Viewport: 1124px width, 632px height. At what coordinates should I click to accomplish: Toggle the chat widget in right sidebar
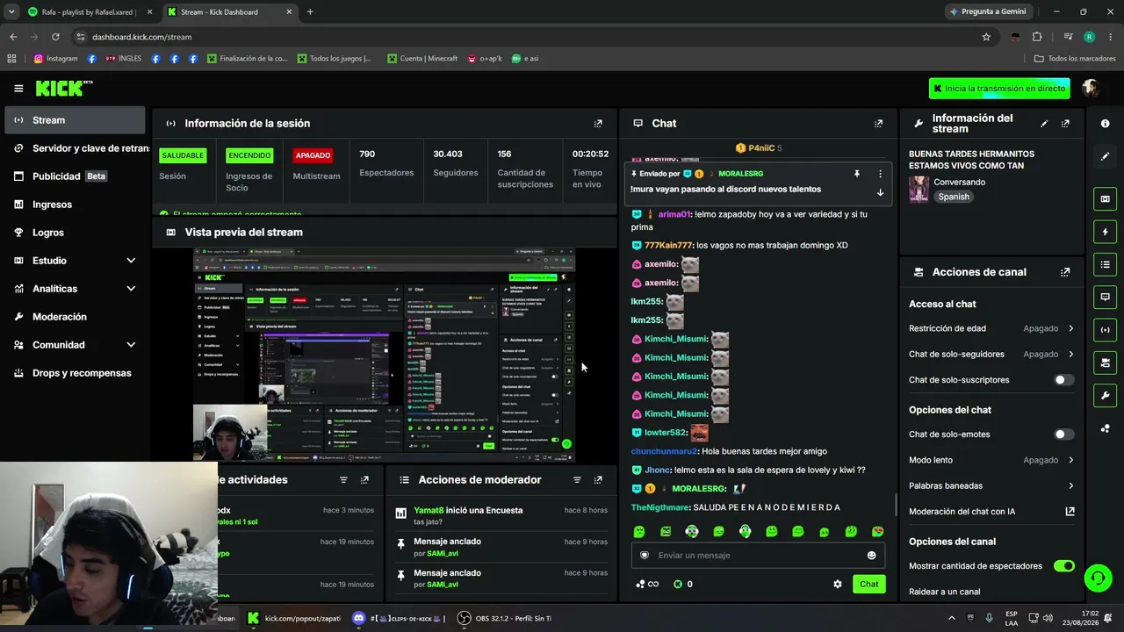(1105, 297)
